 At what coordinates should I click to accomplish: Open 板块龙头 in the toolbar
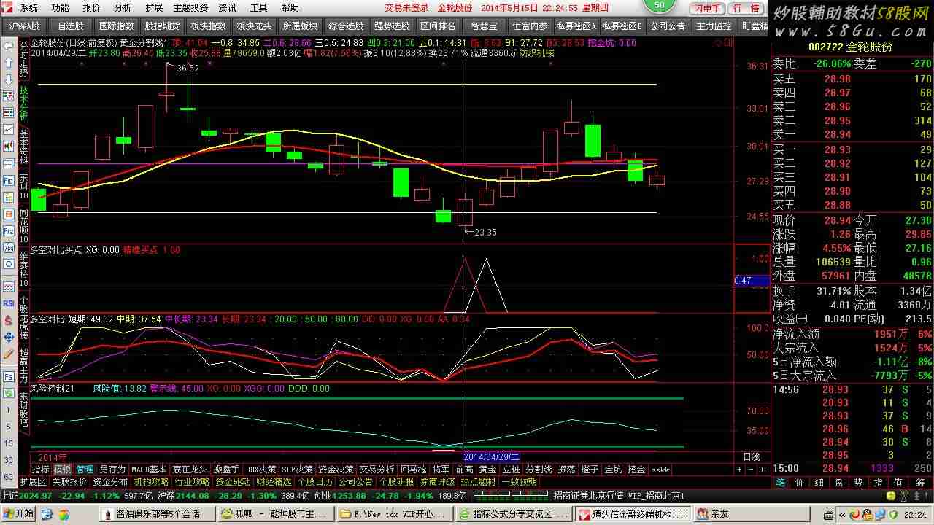point(255,26)
